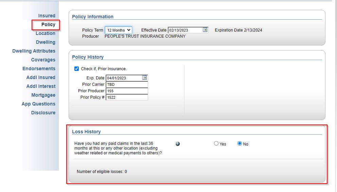Viewport: 337px width, 192px height.
Task: Open Addl Insured in the sidebar
Action: click(x=41, y=77)
